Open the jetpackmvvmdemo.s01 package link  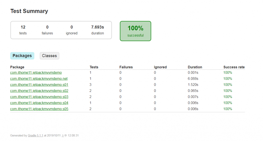(39, 85)
